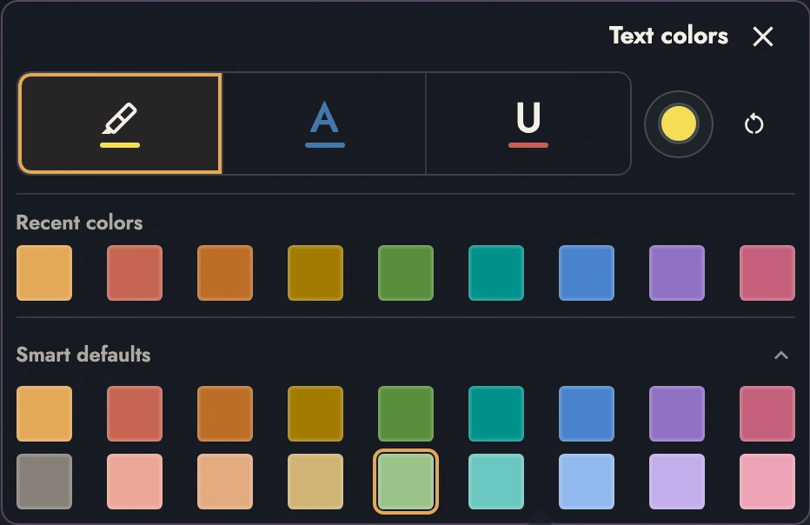Select peach swatch in Smart defaults bottom row
This screenshot has width=810, height=525.
[225, 482]
